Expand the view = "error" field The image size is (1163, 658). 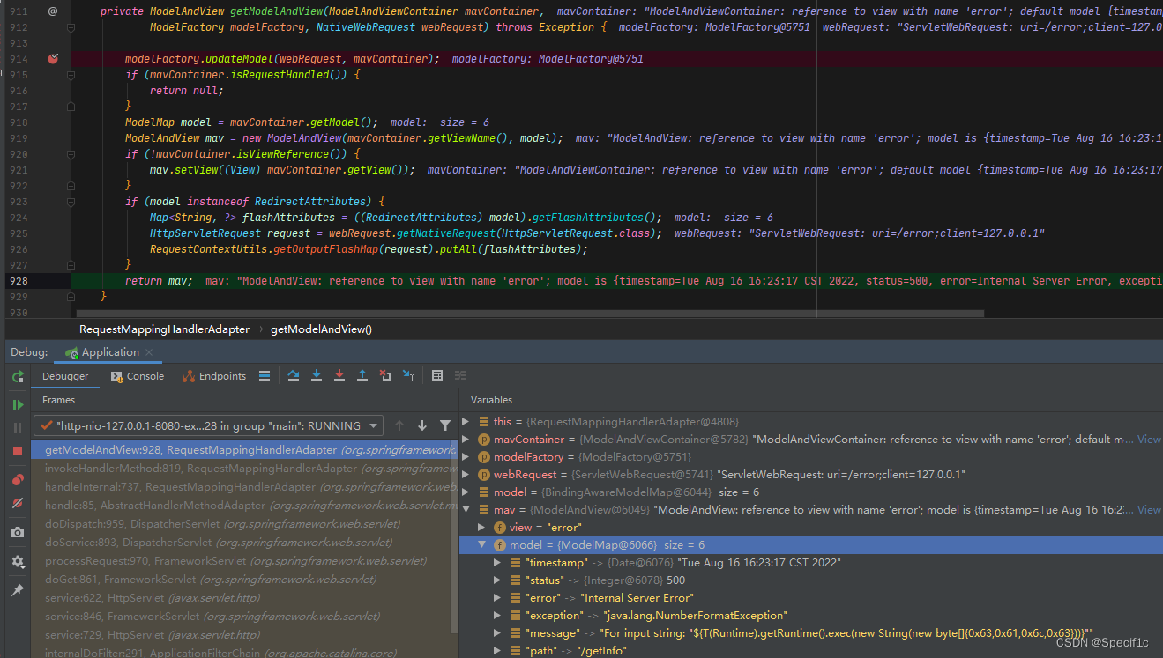tap(482, 528)
